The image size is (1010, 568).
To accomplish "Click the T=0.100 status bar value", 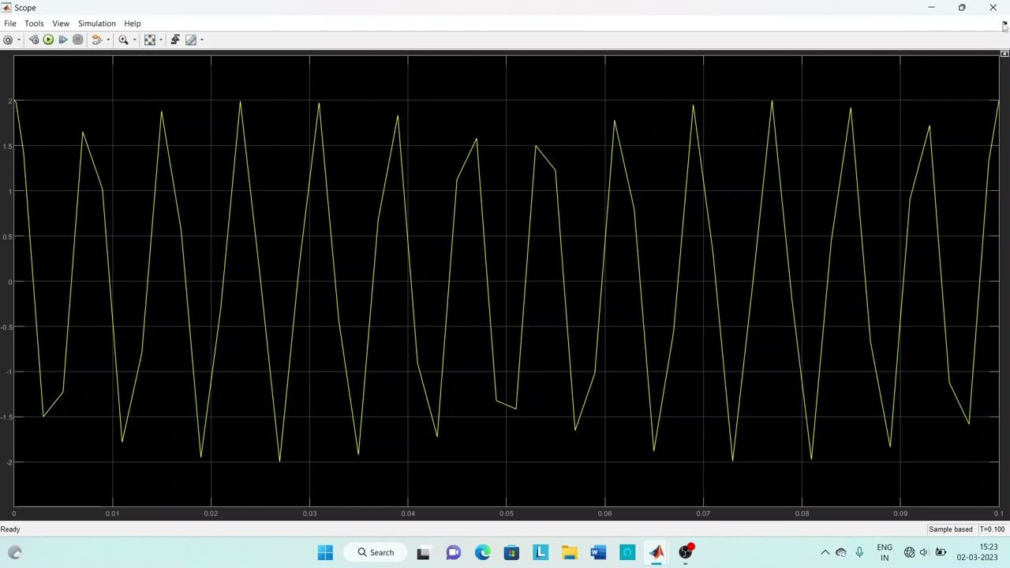I will [x=993, y=529].
